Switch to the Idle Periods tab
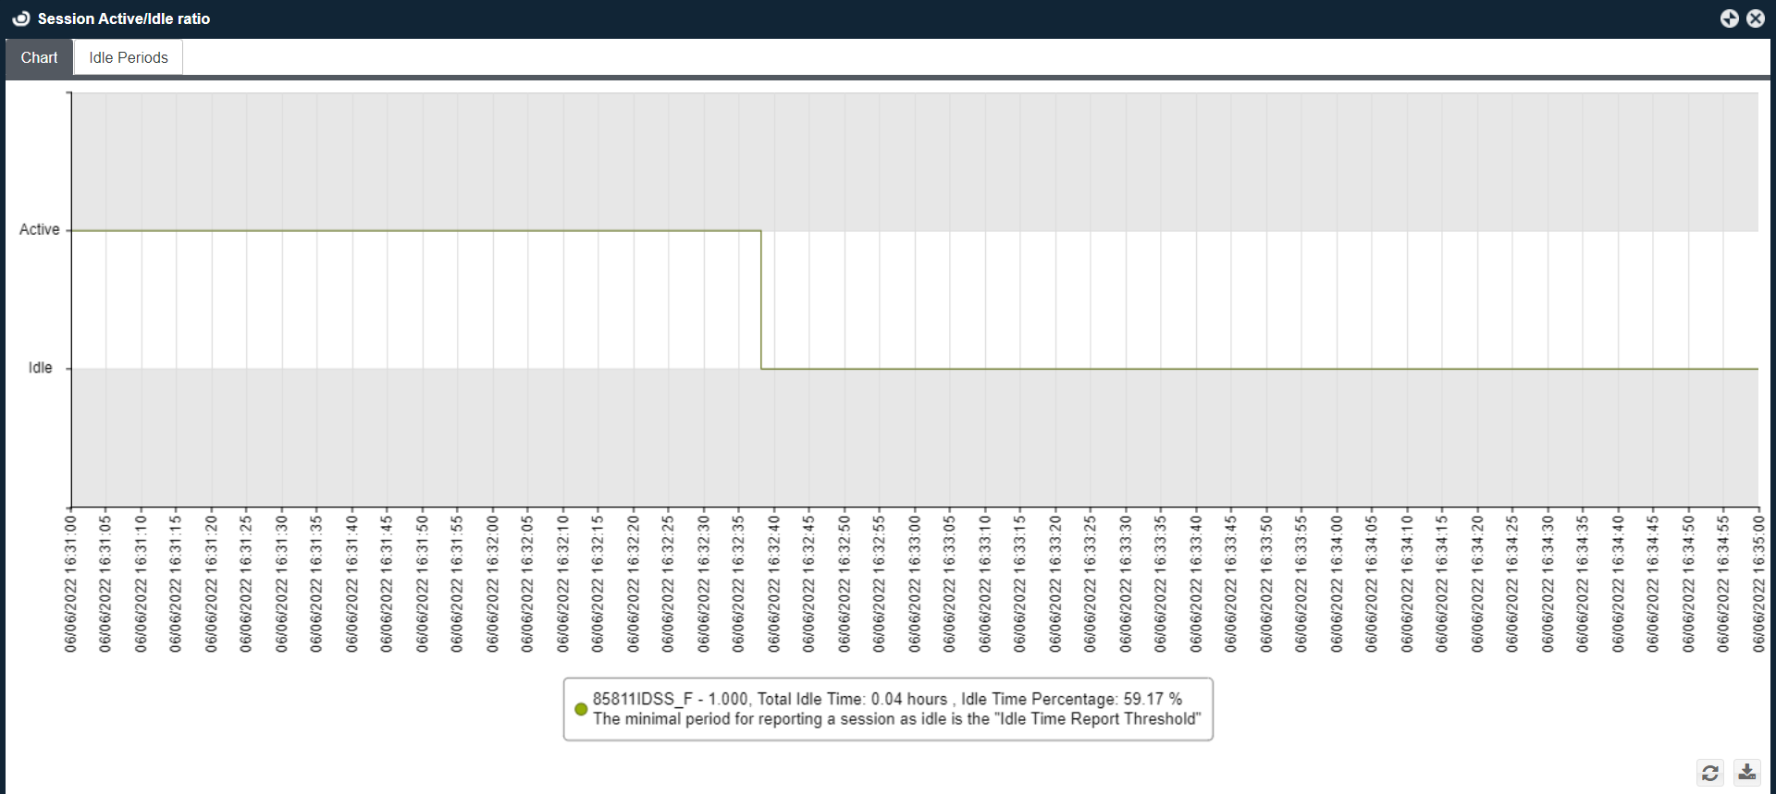This screenshot has height=794, width=1776. click(x=129, y=57)
